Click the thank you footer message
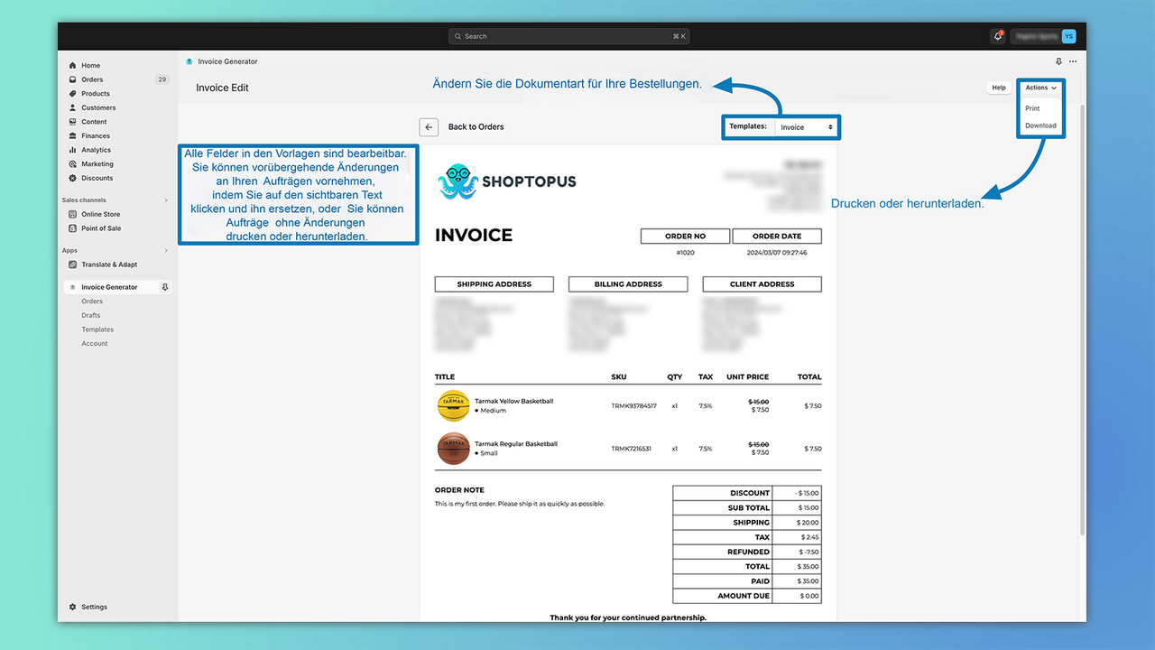 tap(628, 617)
